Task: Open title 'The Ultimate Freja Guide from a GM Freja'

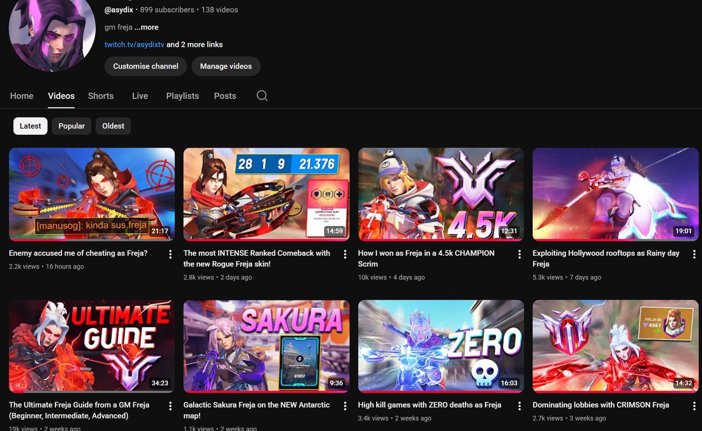Action: [x=79, y=411]
